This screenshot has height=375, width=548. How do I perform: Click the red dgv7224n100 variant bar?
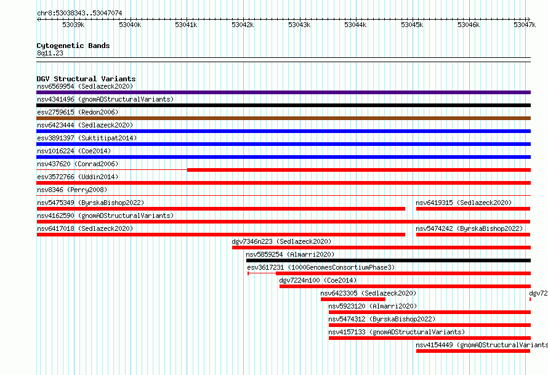[x=405, y=286]
